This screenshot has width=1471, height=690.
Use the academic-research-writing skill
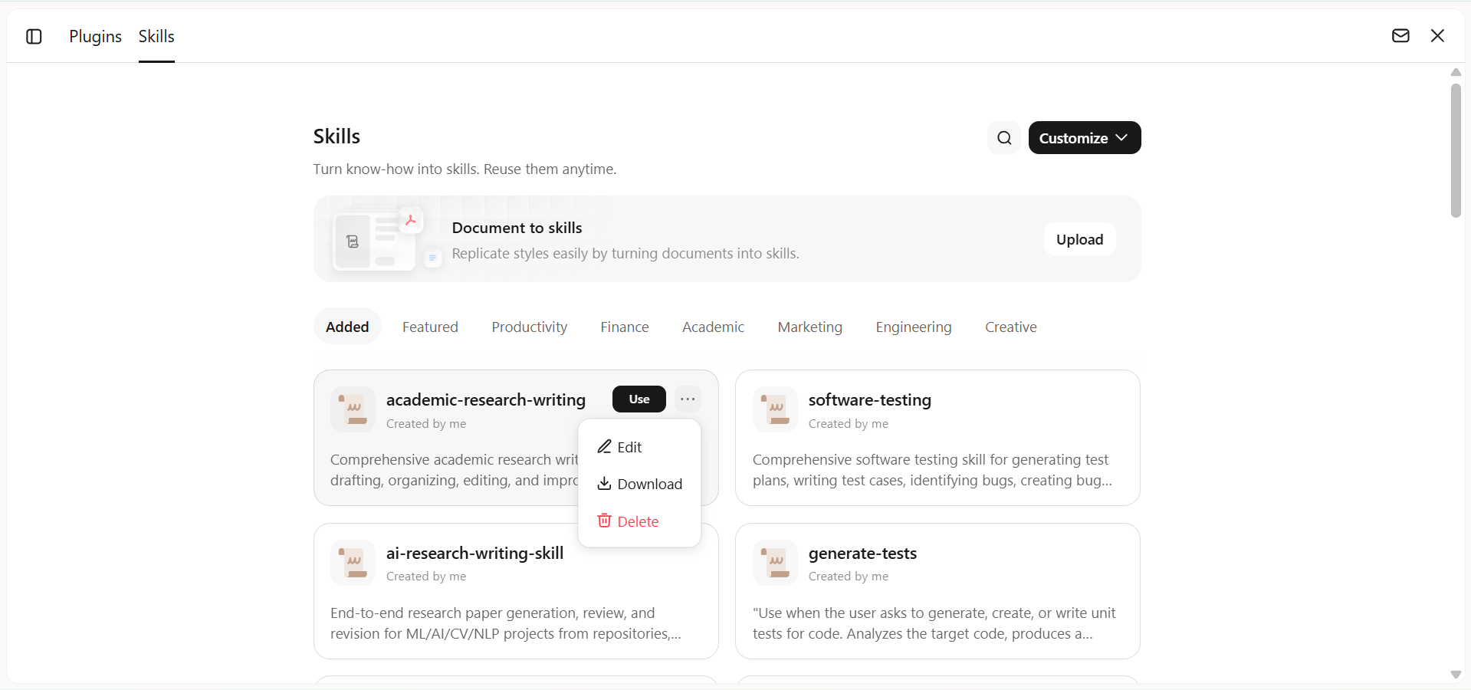click(639, 399)
